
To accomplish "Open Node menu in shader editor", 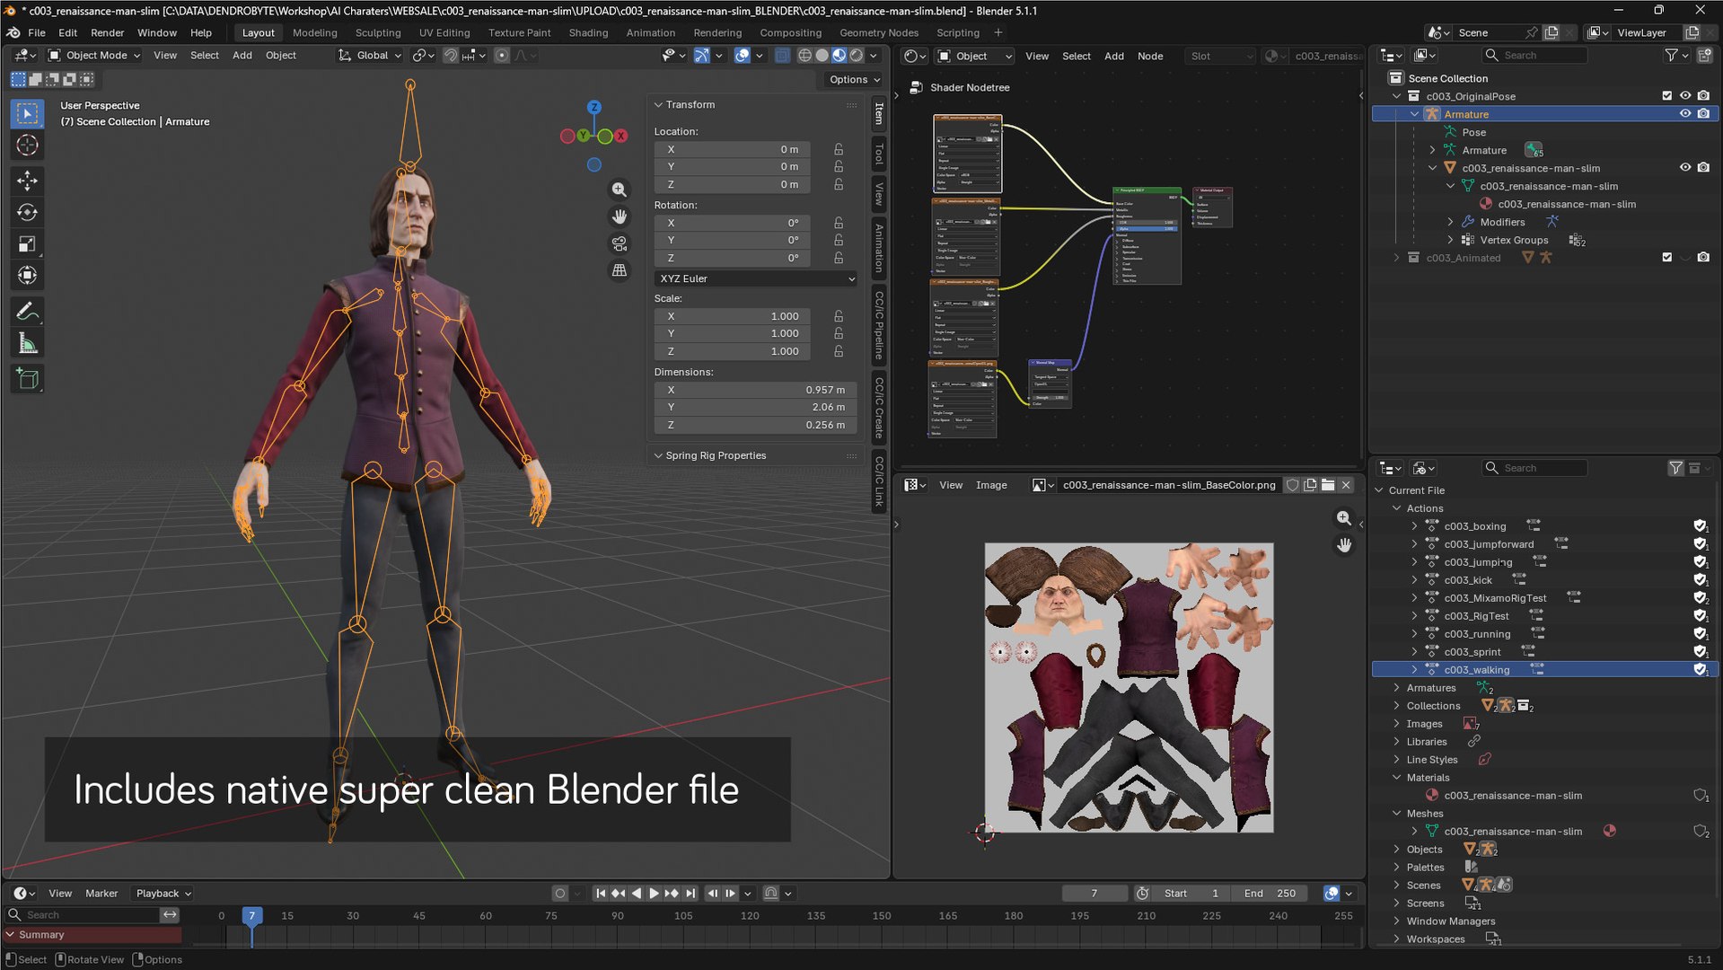I will (1150, 56).
